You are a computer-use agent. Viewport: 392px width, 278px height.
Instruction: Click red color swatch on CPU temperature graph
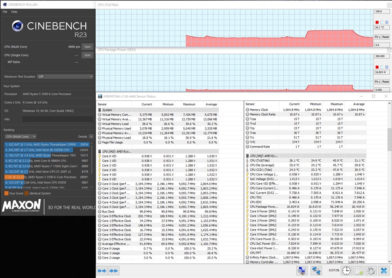[x=377, y=22]
